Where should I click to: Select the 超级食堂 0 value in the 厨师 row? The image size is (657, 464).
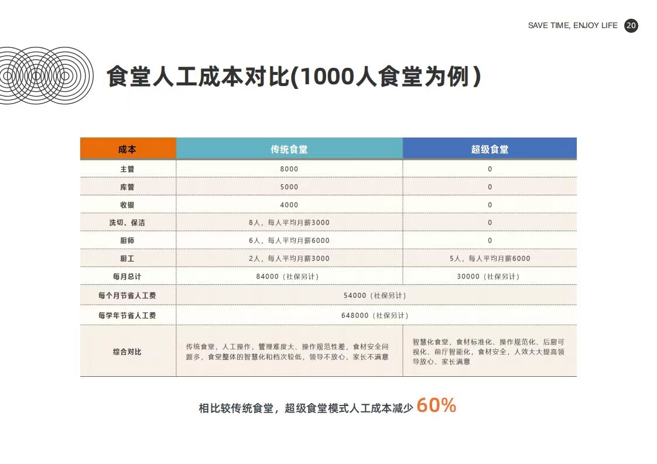[490, 241]
